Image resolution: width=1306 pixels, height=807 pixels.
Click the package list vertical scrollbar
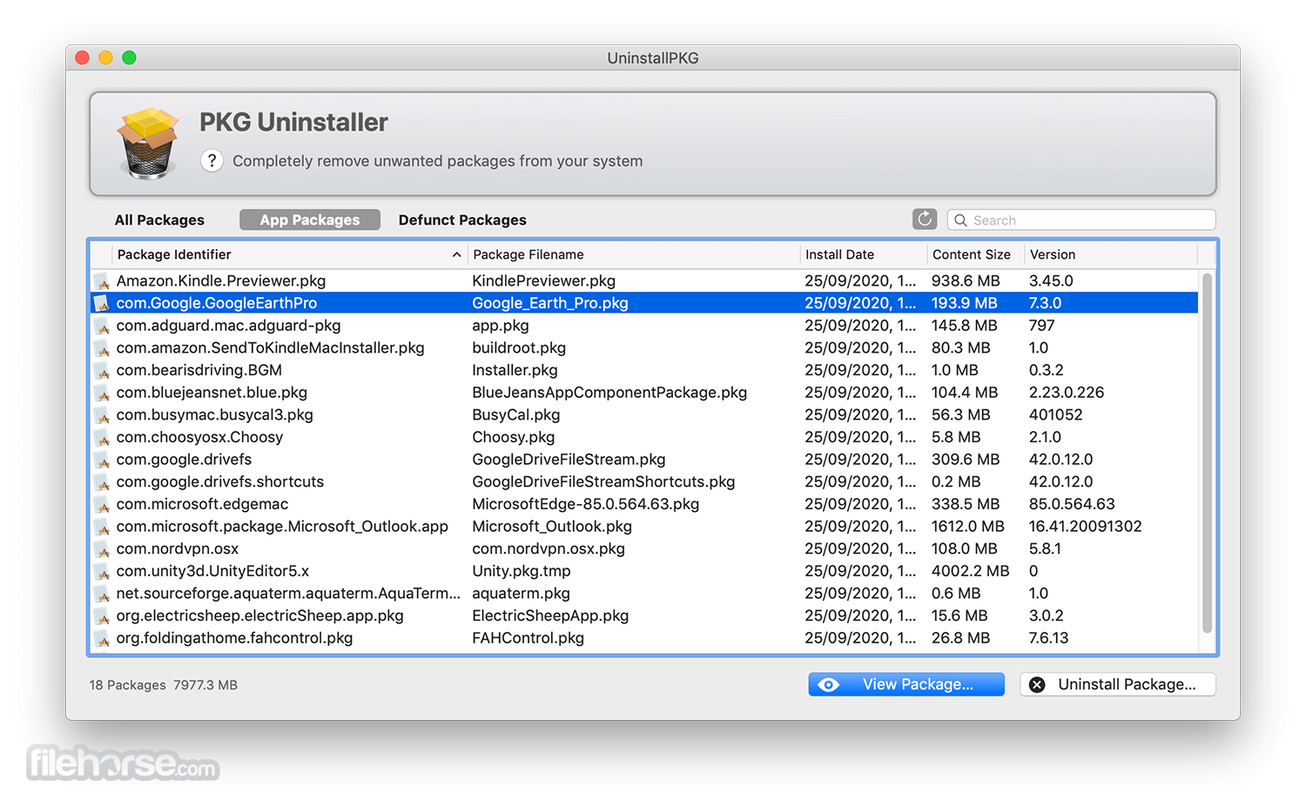point(1207,453)
